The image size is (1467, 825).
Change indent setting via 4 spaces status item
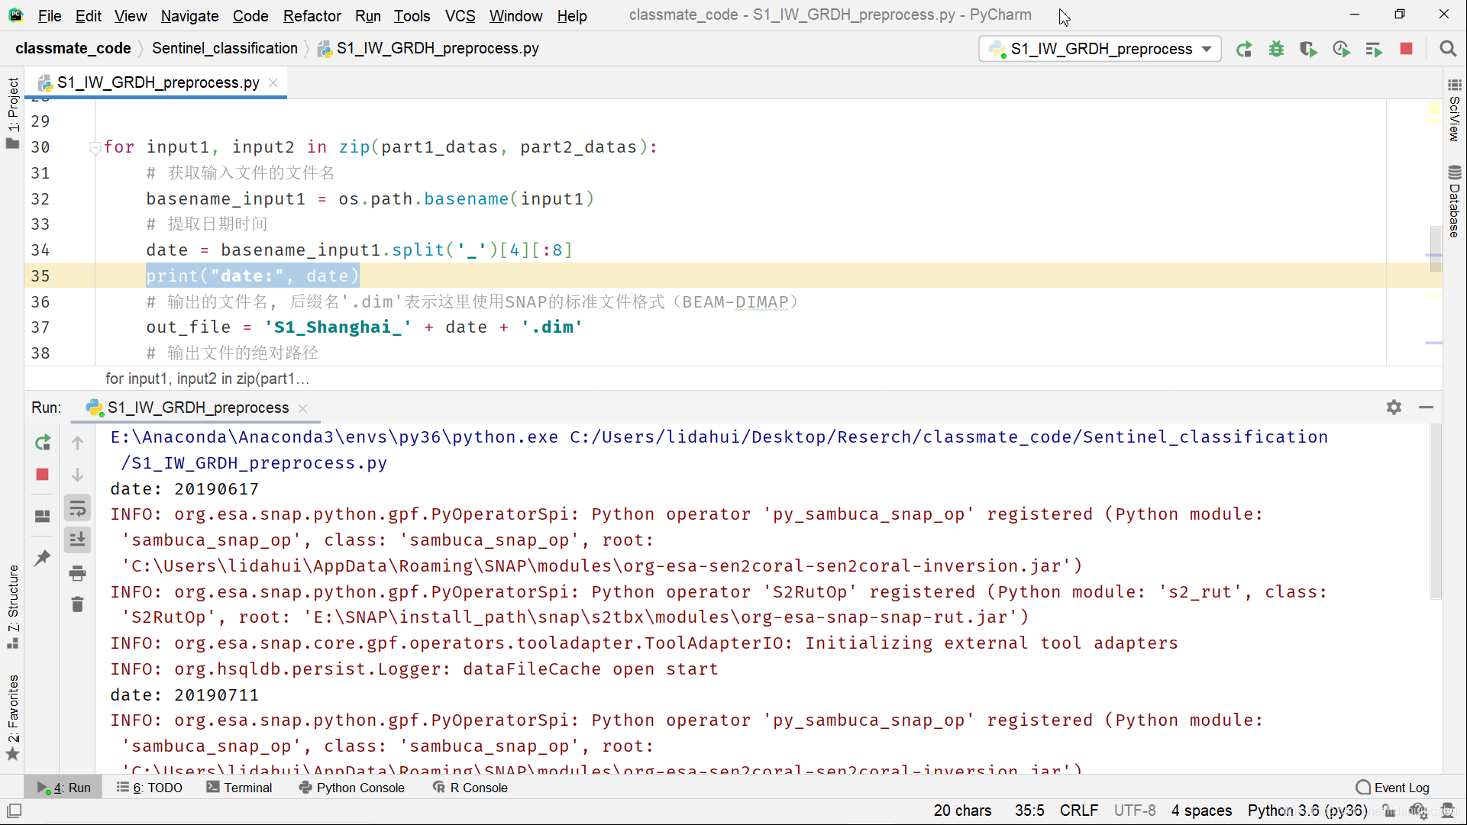(1201, 810)
